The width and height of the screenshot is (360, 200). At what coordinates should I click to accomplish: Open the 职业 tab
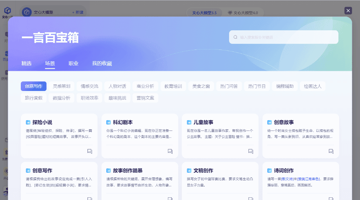click(x=74, y=63)
